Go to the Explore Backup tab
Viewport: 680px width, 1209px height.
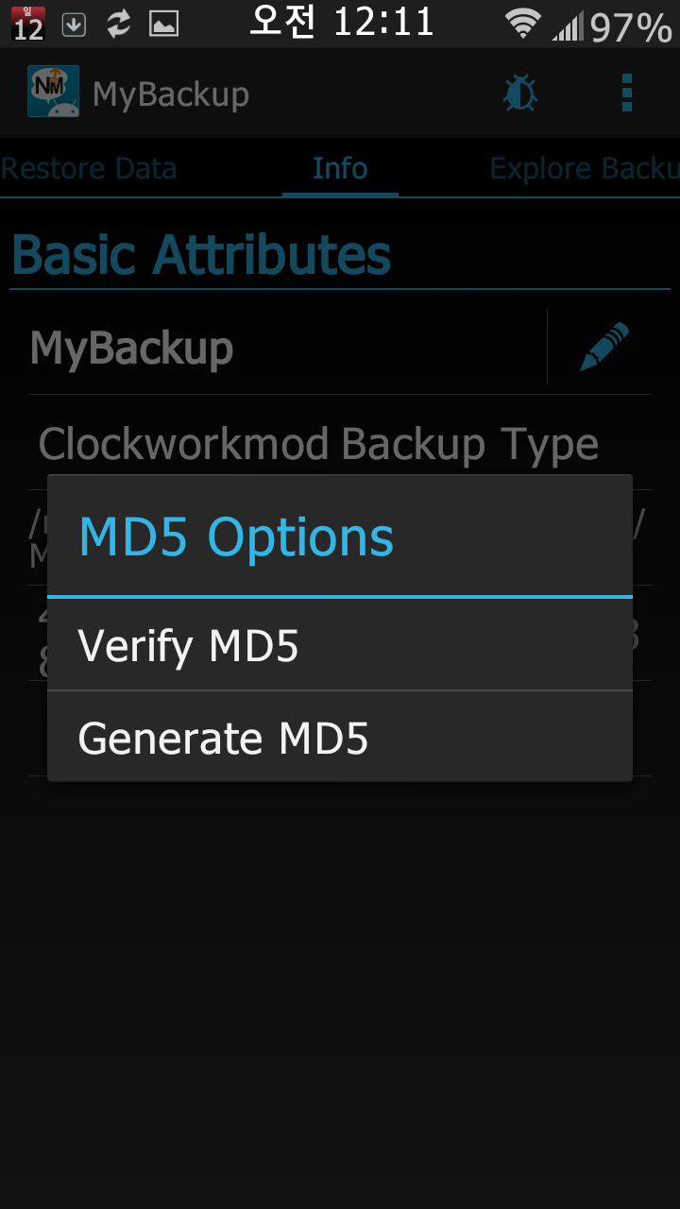pos(584,169)
